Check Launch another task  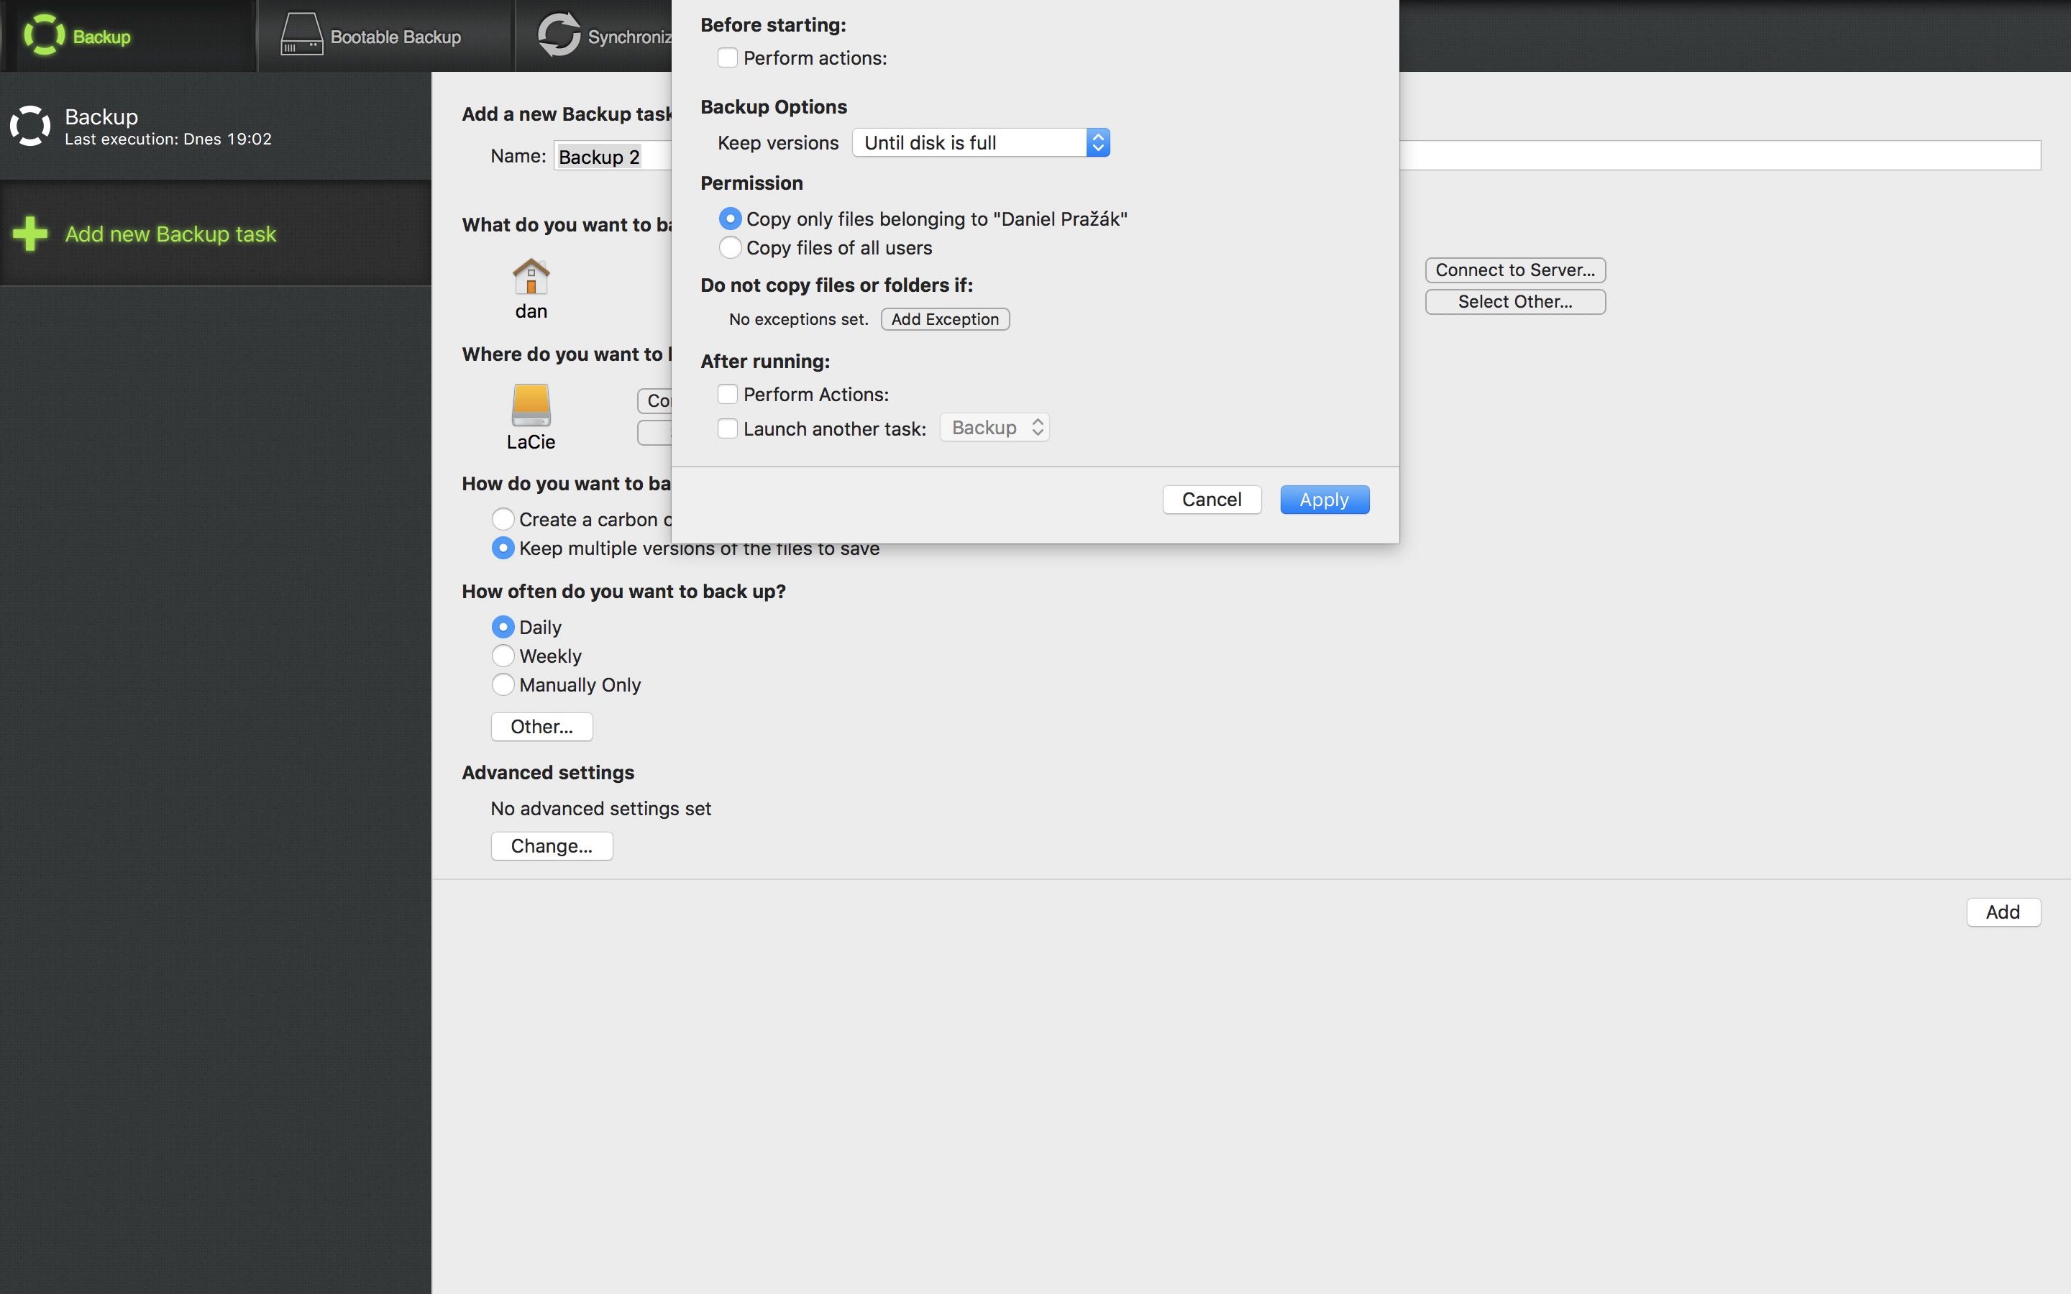tap(728, 428)
